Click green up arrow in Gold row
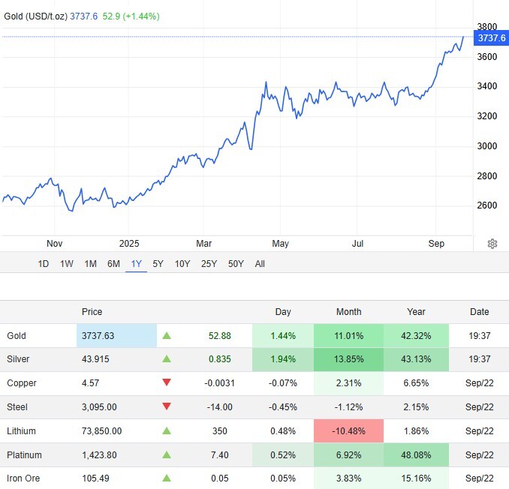The height and width of the screenshot is (489, 509). click(167, 335)
